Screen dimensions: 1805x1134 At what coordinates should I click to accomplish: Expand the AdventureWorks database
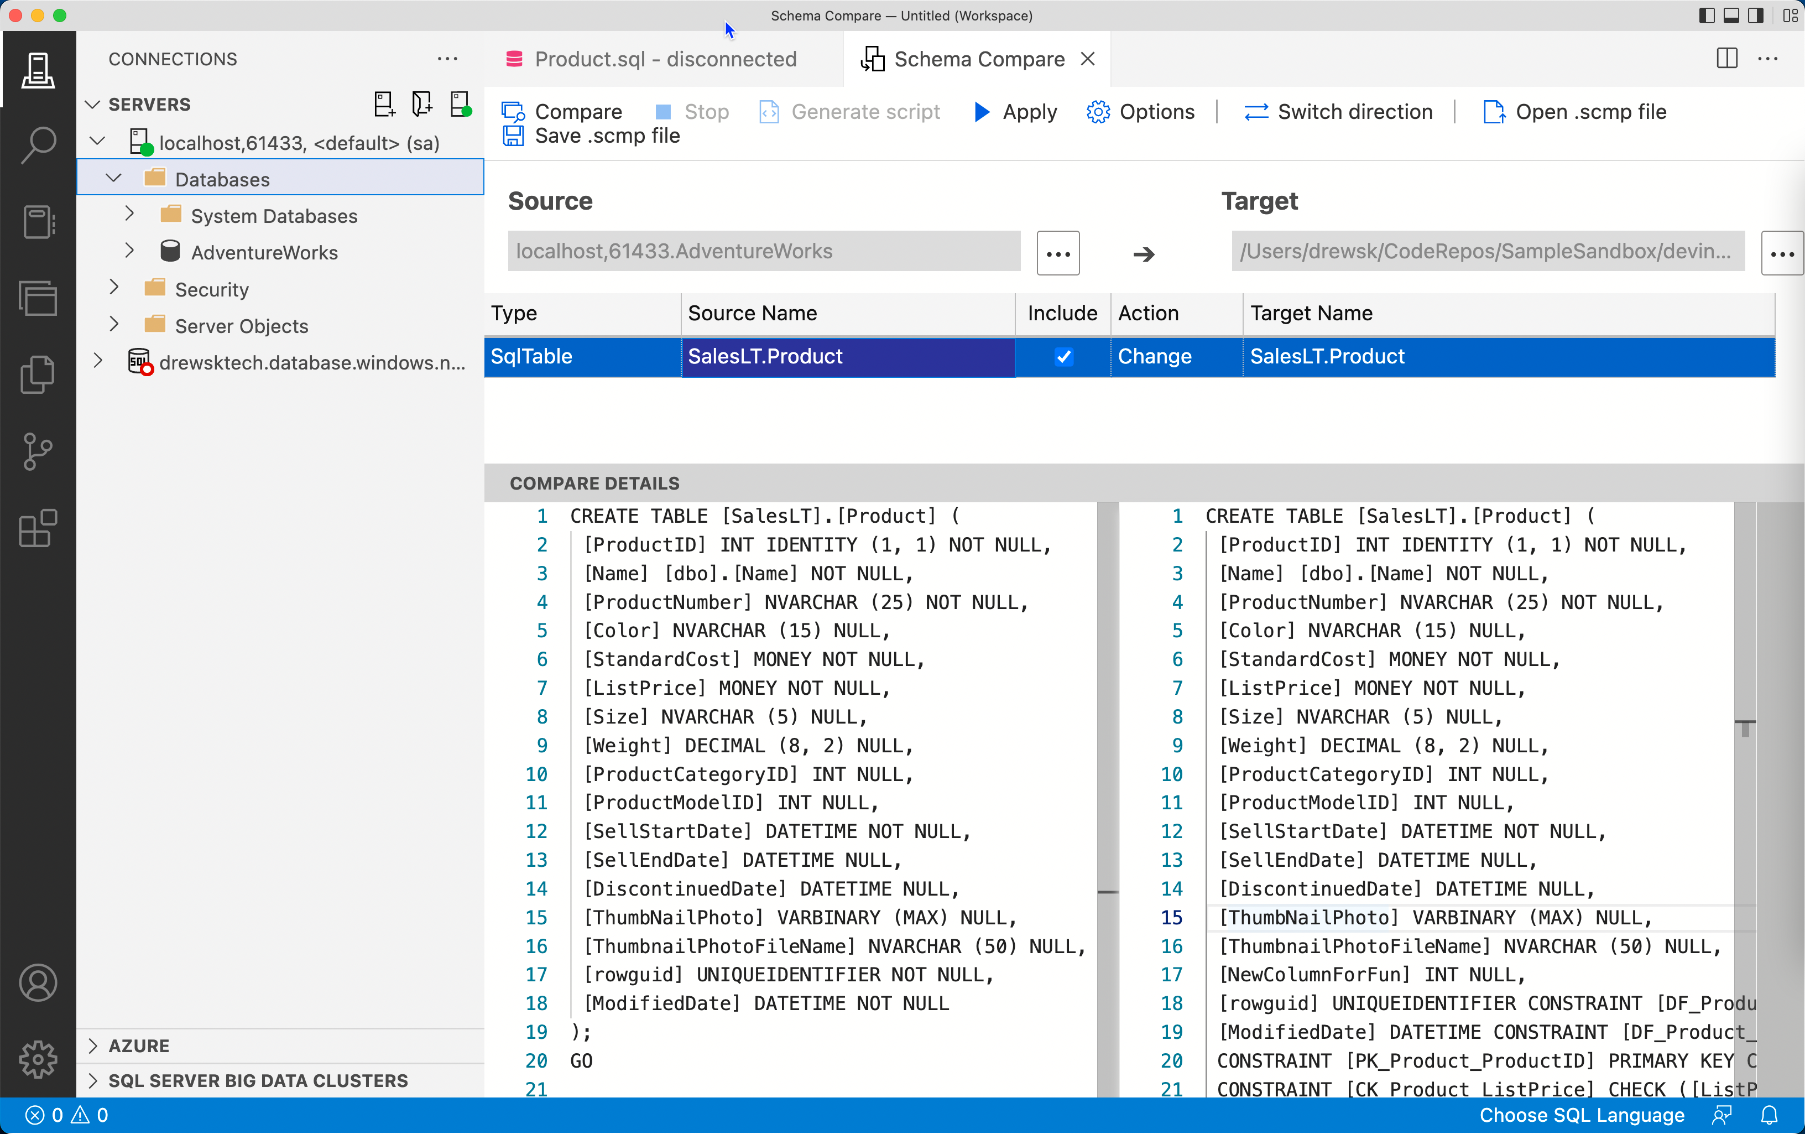(x=129, y=251)
